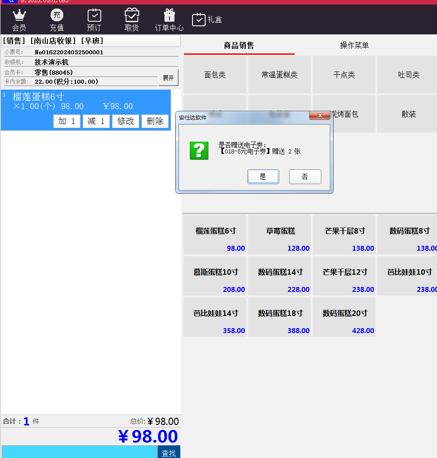Click the 查找 search button
The height and width of the screenshot is (458, 437).
point(169,452)
